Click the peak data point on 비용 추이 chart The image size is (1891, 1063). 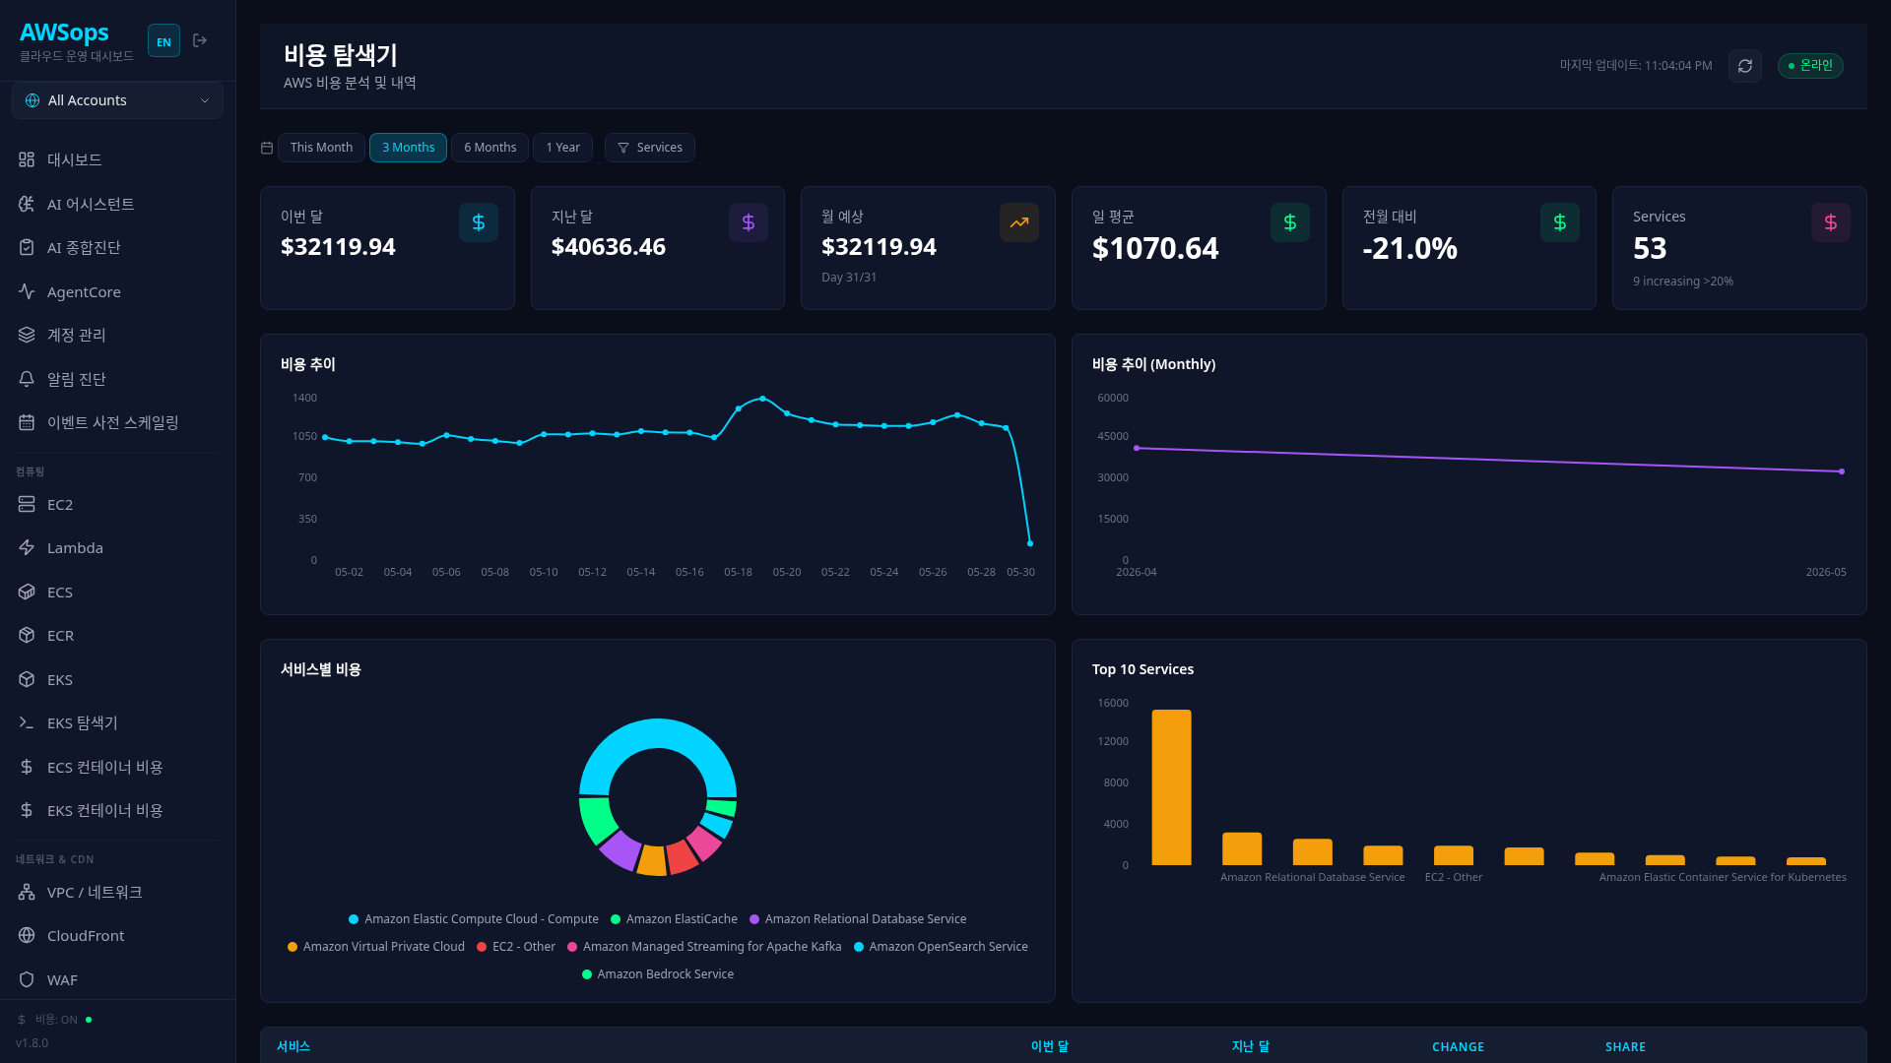pos(762,399)
